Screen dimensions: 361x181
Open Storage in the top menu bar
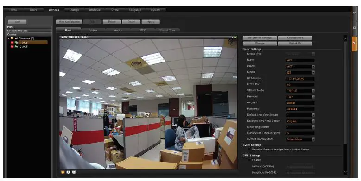74,10
